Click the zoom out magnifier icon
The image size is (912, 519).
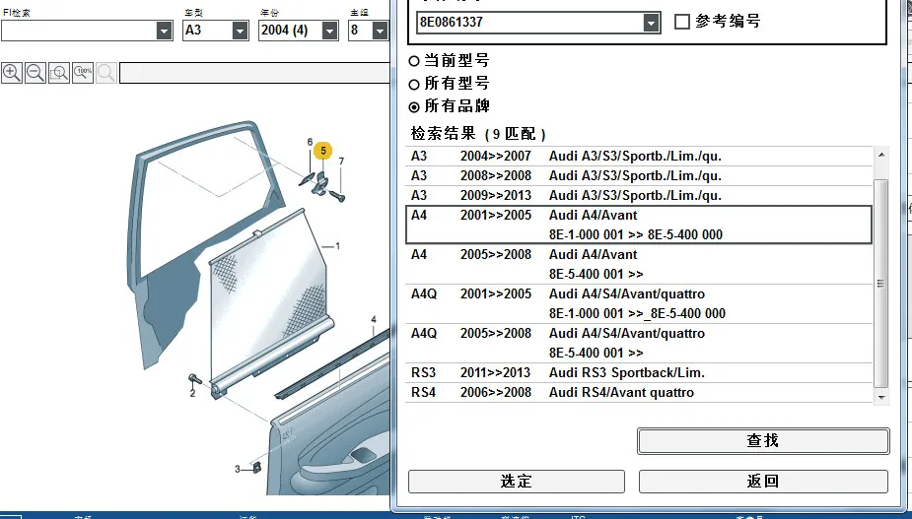[x=35, y=73]
